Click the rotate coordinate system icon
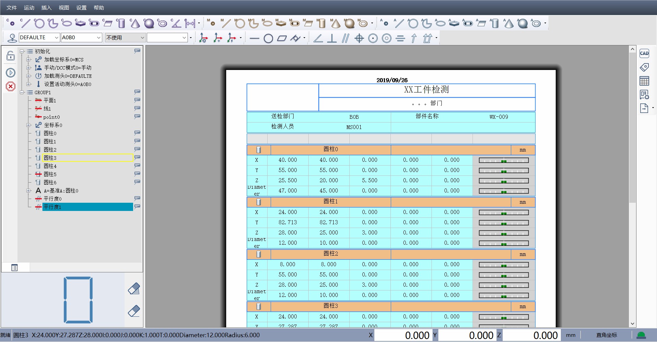657x342 pixels. 203,38
